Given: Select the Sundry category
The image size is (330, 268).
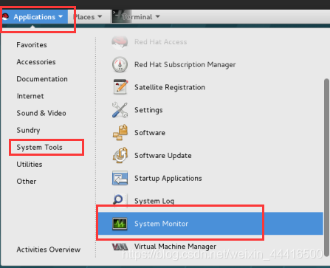Looking at the screenshot, I should (x=28, y=130).
